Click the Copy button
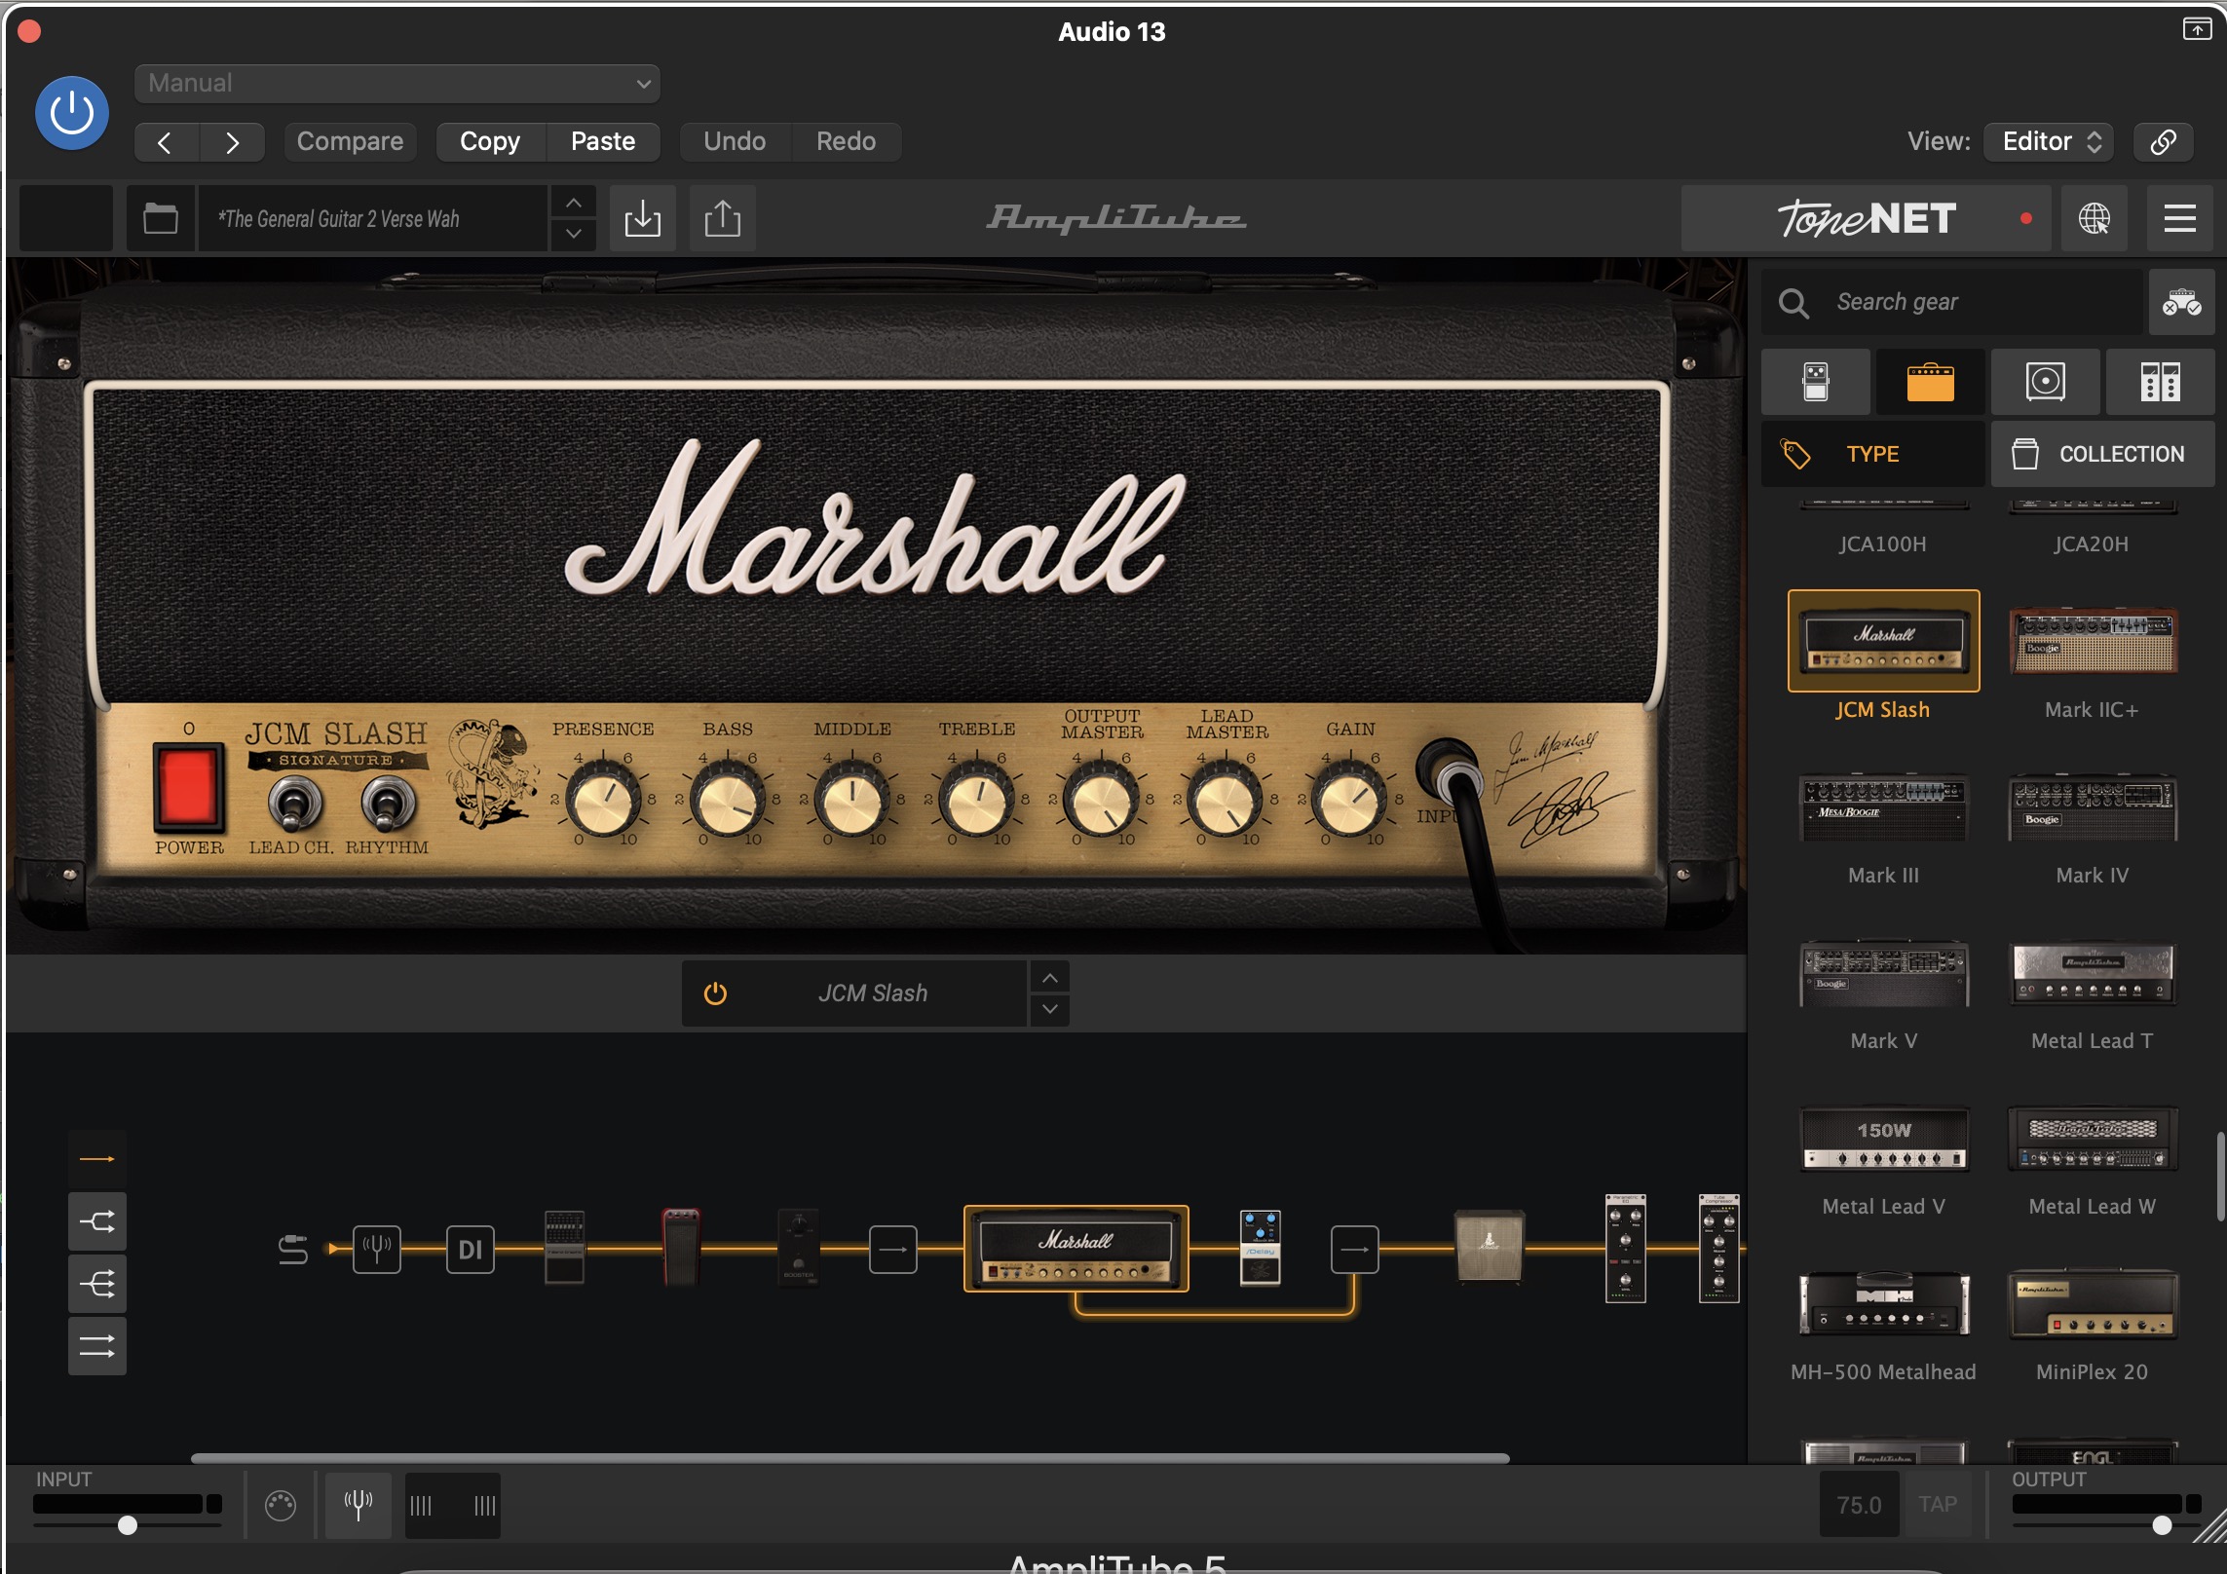This screenshot has width=2227, height=1574. (490, 142)
